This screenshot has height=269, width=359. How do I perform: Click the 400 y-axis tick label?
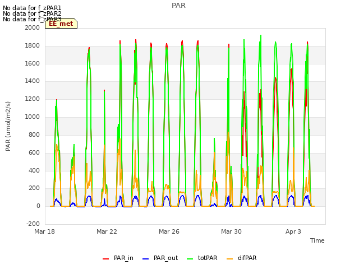pyautogui.click(x=34, y=170)
